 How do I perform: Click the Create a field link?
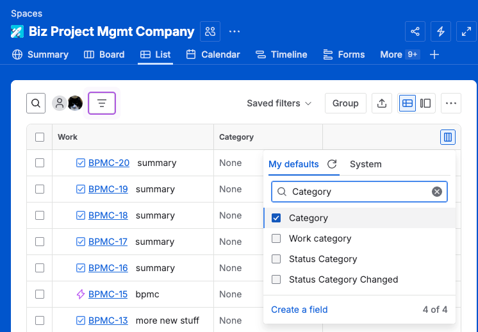[299, 310]
